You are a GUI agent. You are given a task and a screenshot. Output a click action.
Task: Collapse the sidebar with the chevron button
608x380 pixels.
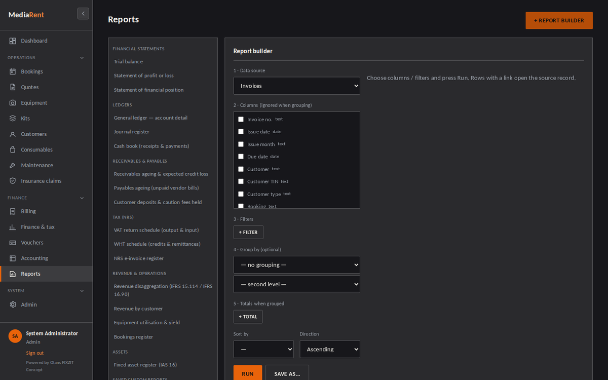tap(83, 14)
